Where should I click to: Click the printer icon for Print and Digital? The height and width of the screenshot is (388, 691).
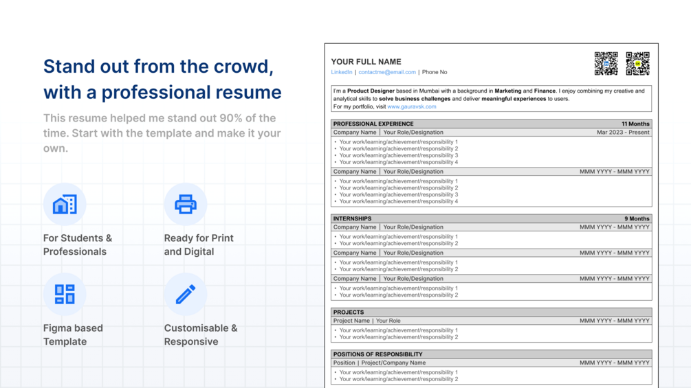click(186, 204)
